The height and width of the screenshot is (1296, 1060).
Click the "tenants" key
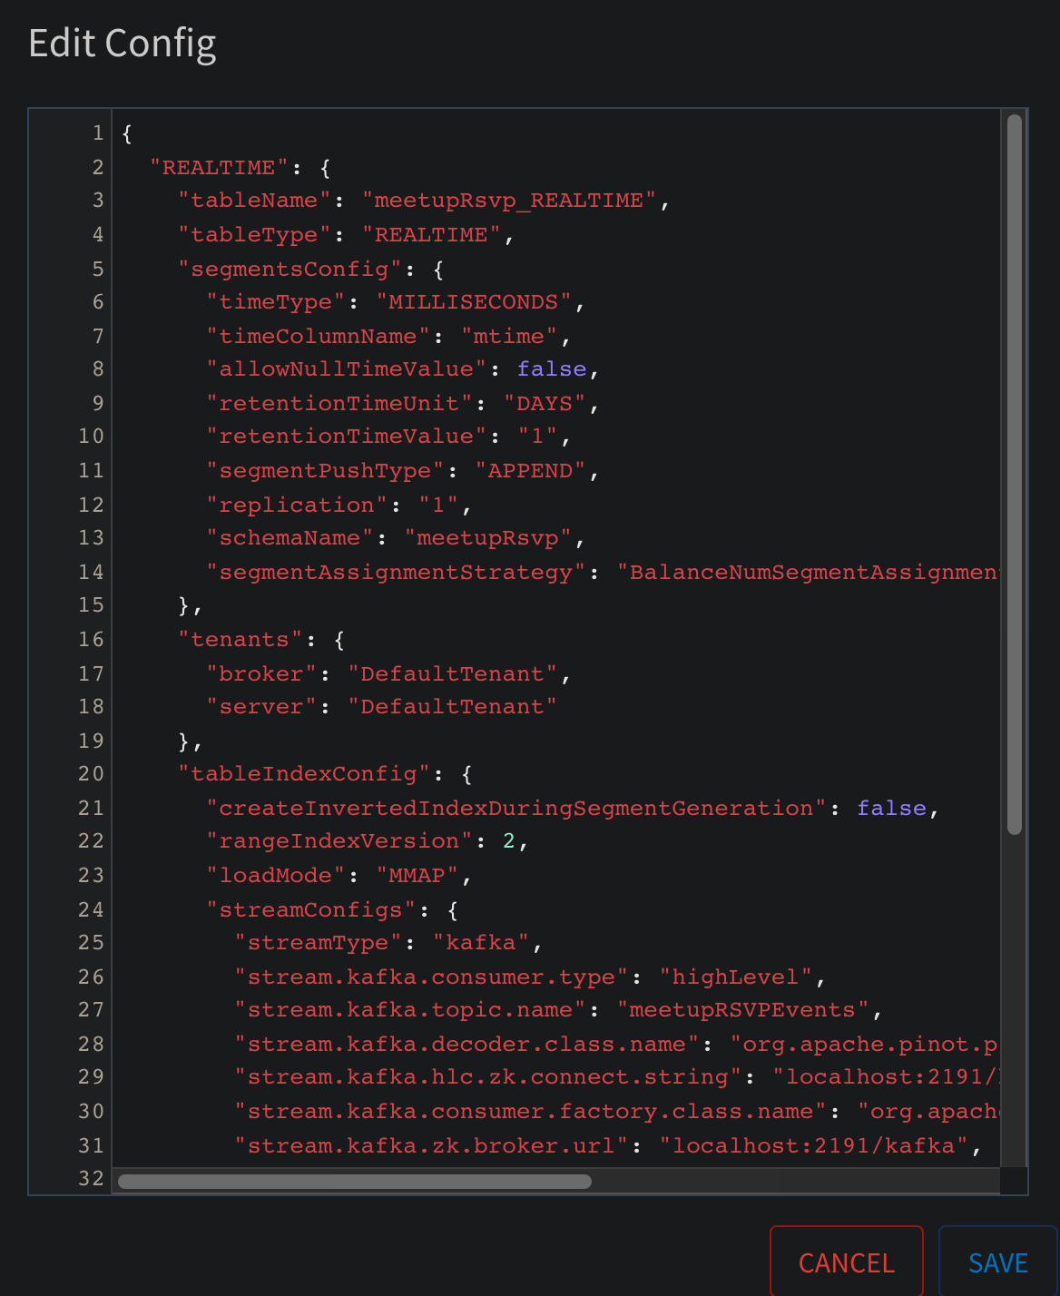click(240, 640)
